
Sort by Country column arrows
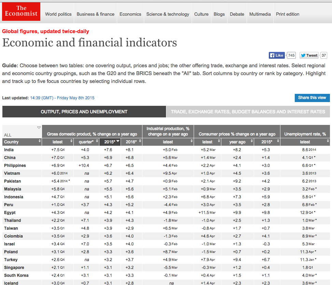pos(40,141)
